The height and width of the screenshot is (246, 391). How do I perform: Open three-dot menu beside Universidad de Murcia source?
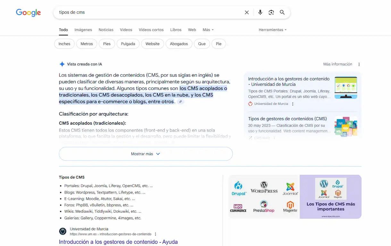point(293,104)
